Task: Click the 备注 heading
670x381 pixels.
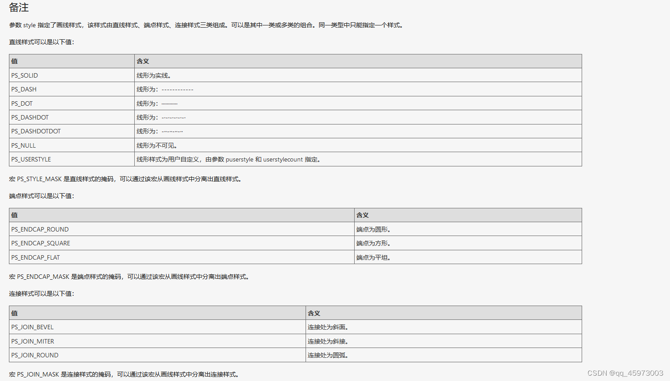Action: 19,8
